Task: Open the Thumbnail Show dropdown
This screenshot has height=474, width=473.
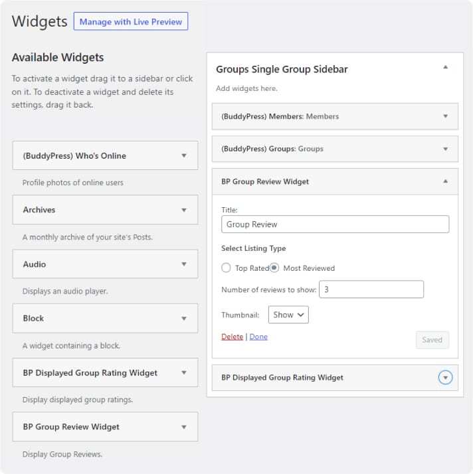Action: (288, 315)
